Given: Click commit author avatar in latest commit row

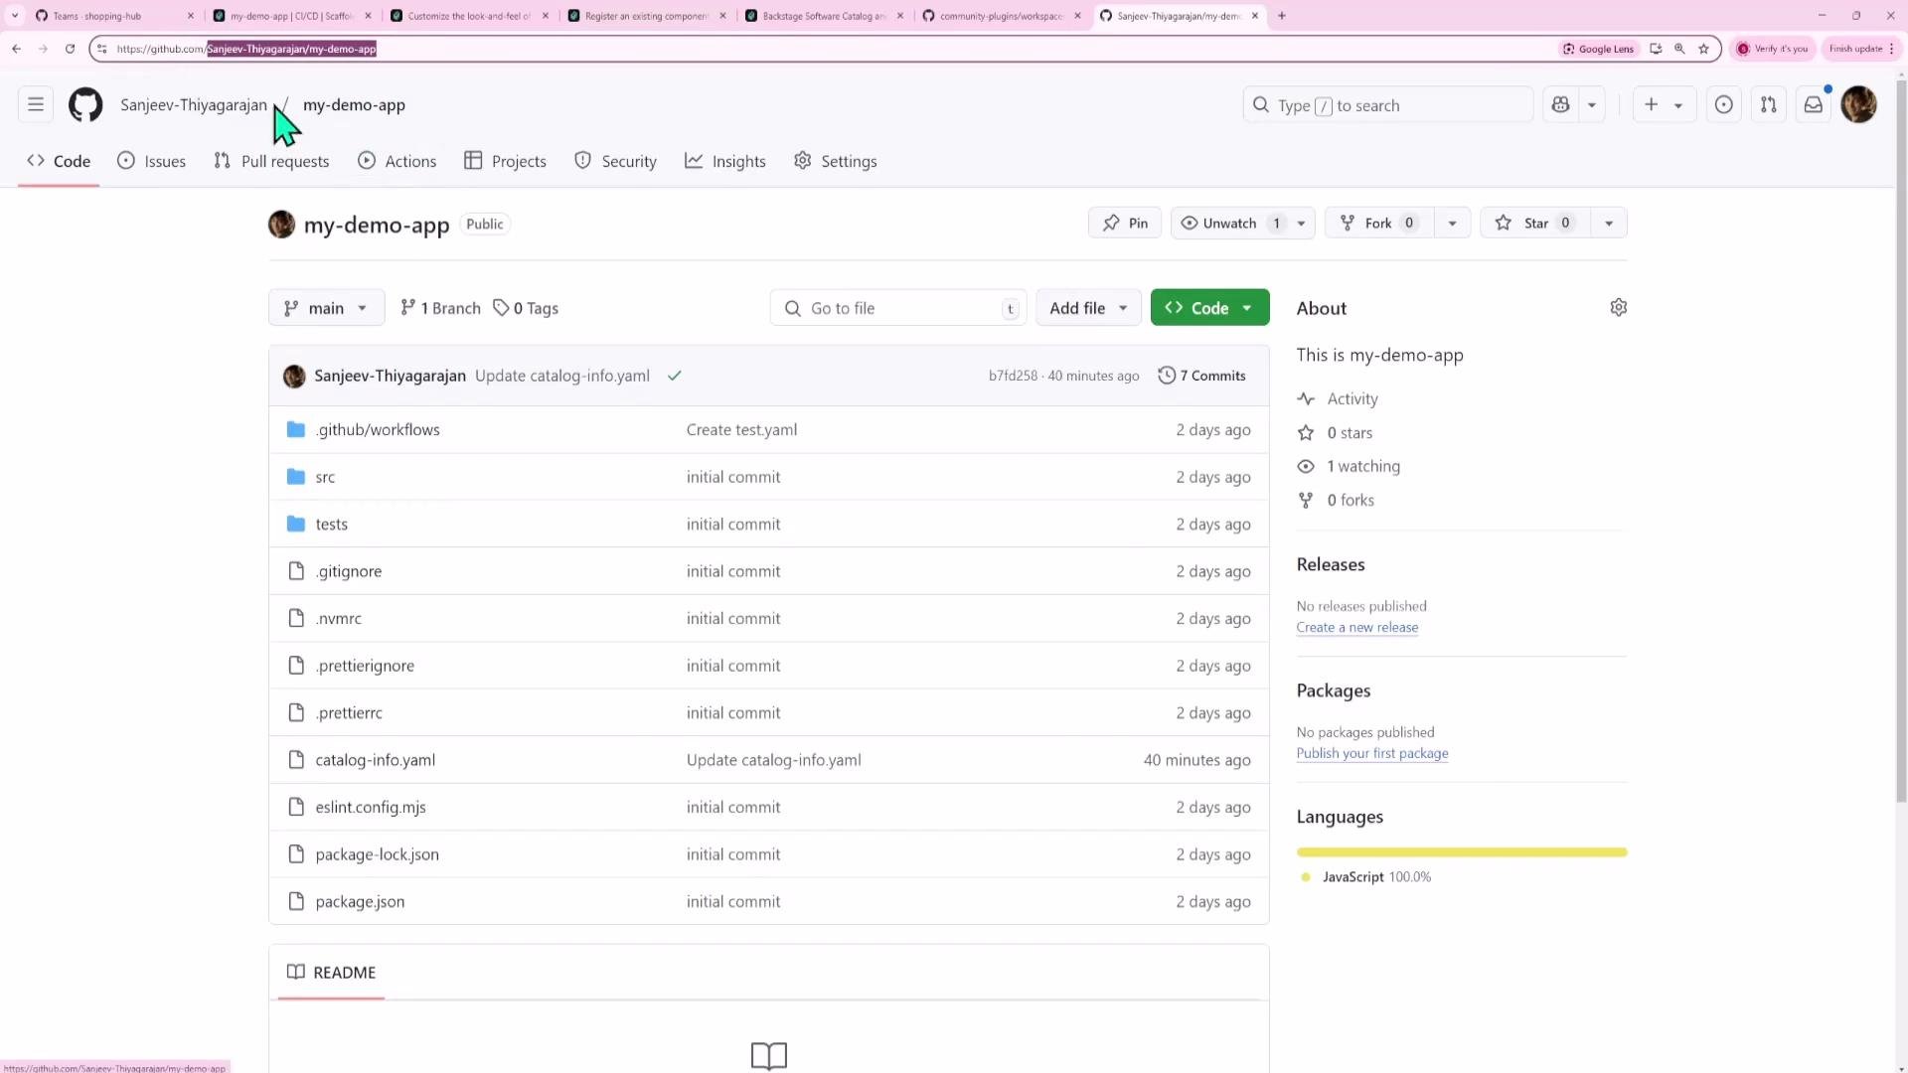Looking at the screenshot, I should [294, 376].
